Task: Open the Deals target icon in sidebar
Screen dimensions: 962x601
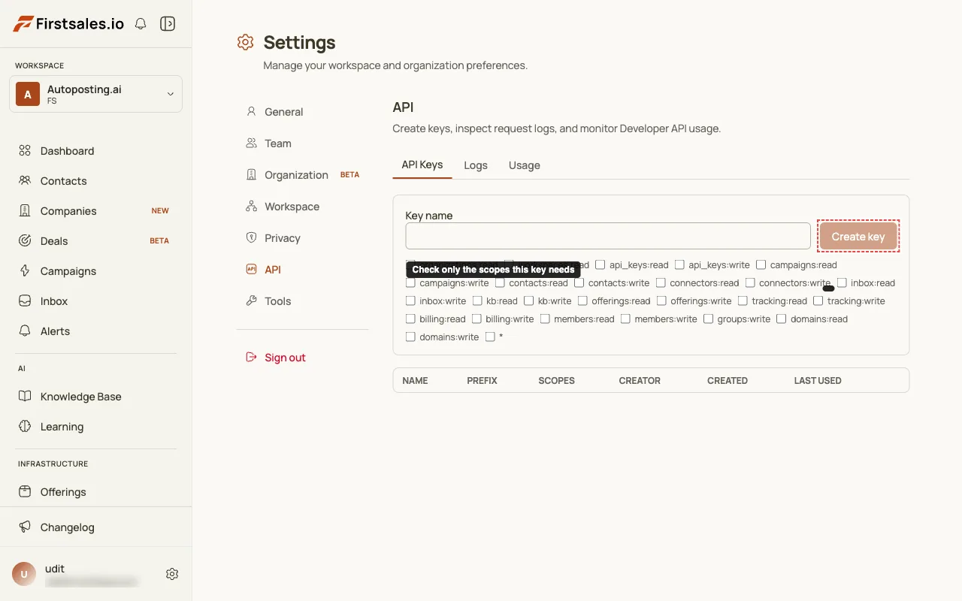Action: pyautogui.click(x=25, y=241)
